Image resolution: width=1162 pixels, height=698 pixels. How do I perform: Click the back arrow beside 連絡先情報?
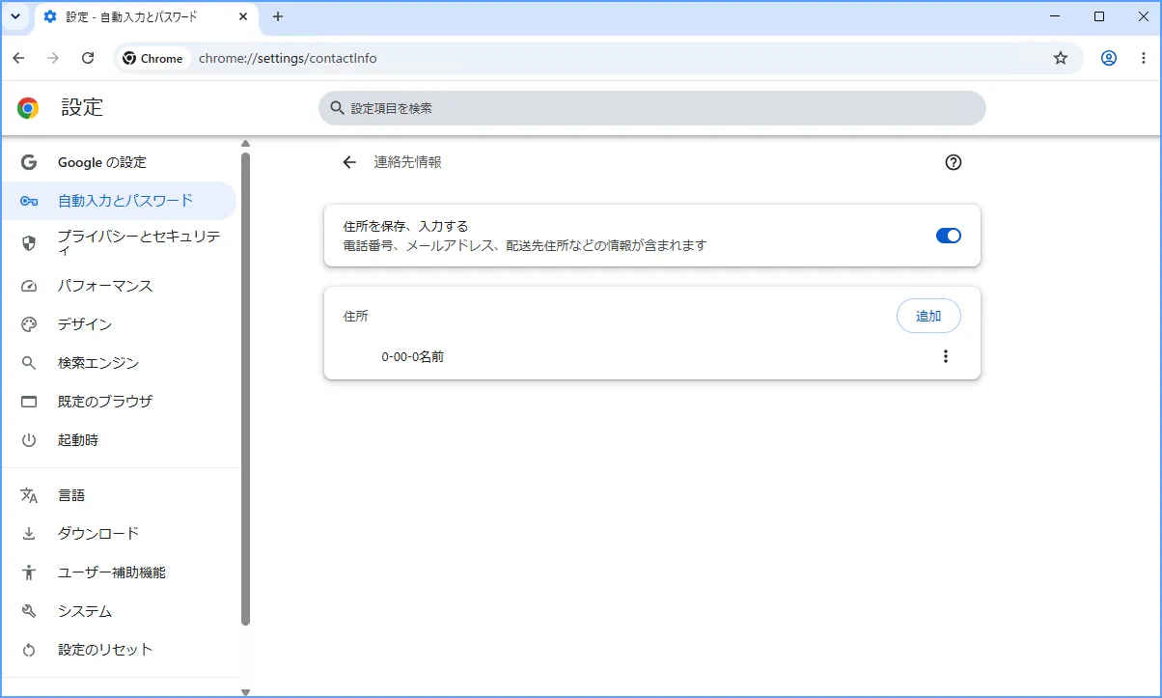pyautogui.click(x=349, y=162)
